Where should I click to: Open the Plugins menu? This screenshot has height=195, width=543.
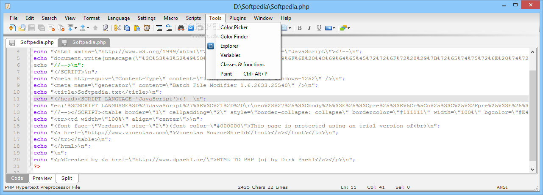click(238, 18)
